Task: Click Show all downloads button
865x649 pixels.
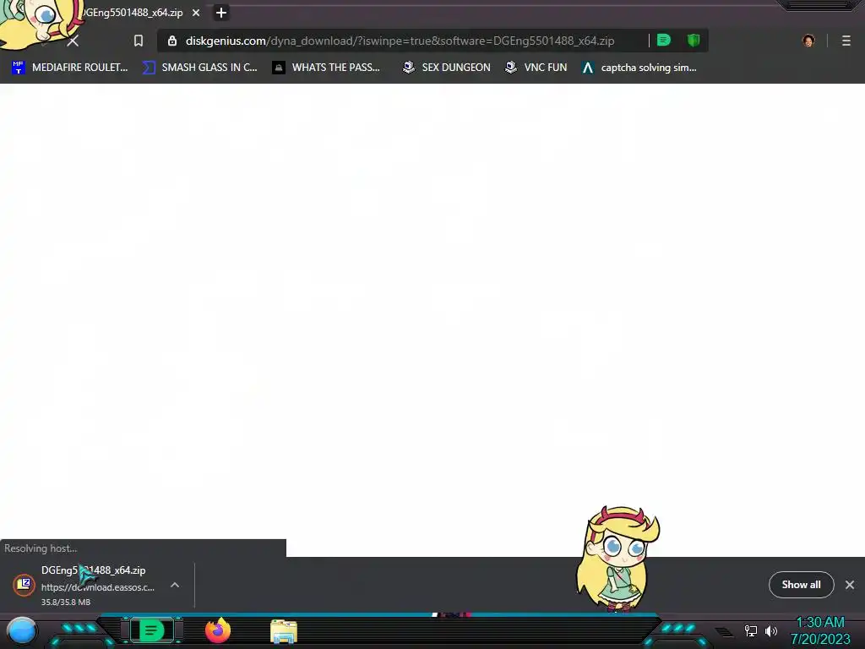Action: [x=801, y=585]
